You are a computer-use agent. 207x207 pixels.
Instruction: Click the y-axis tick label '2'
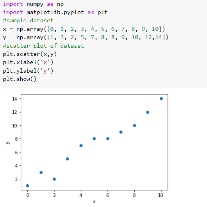[16, 179]
